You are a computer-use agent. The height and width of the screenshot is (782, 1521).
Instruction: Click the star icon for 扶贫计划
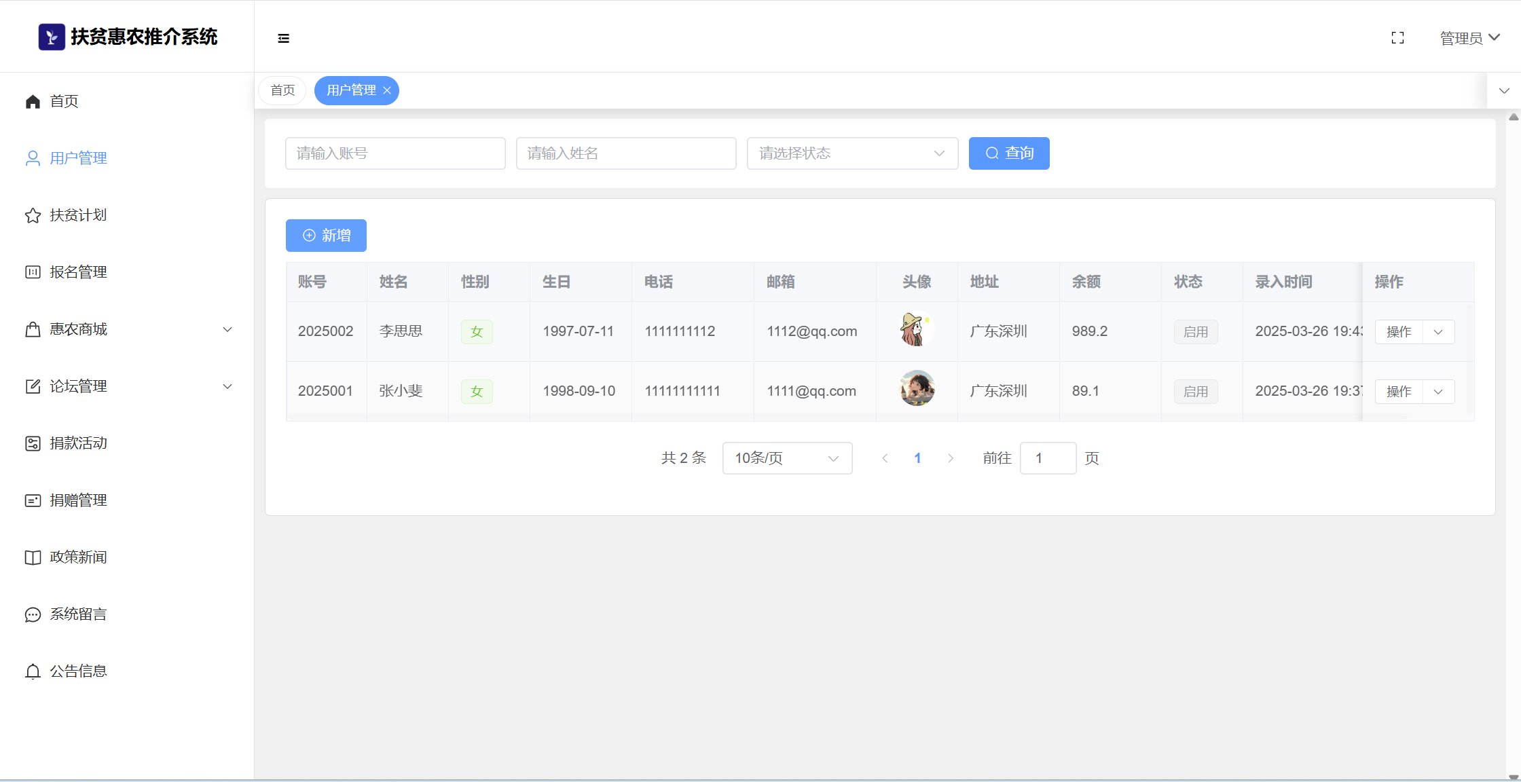33,216
